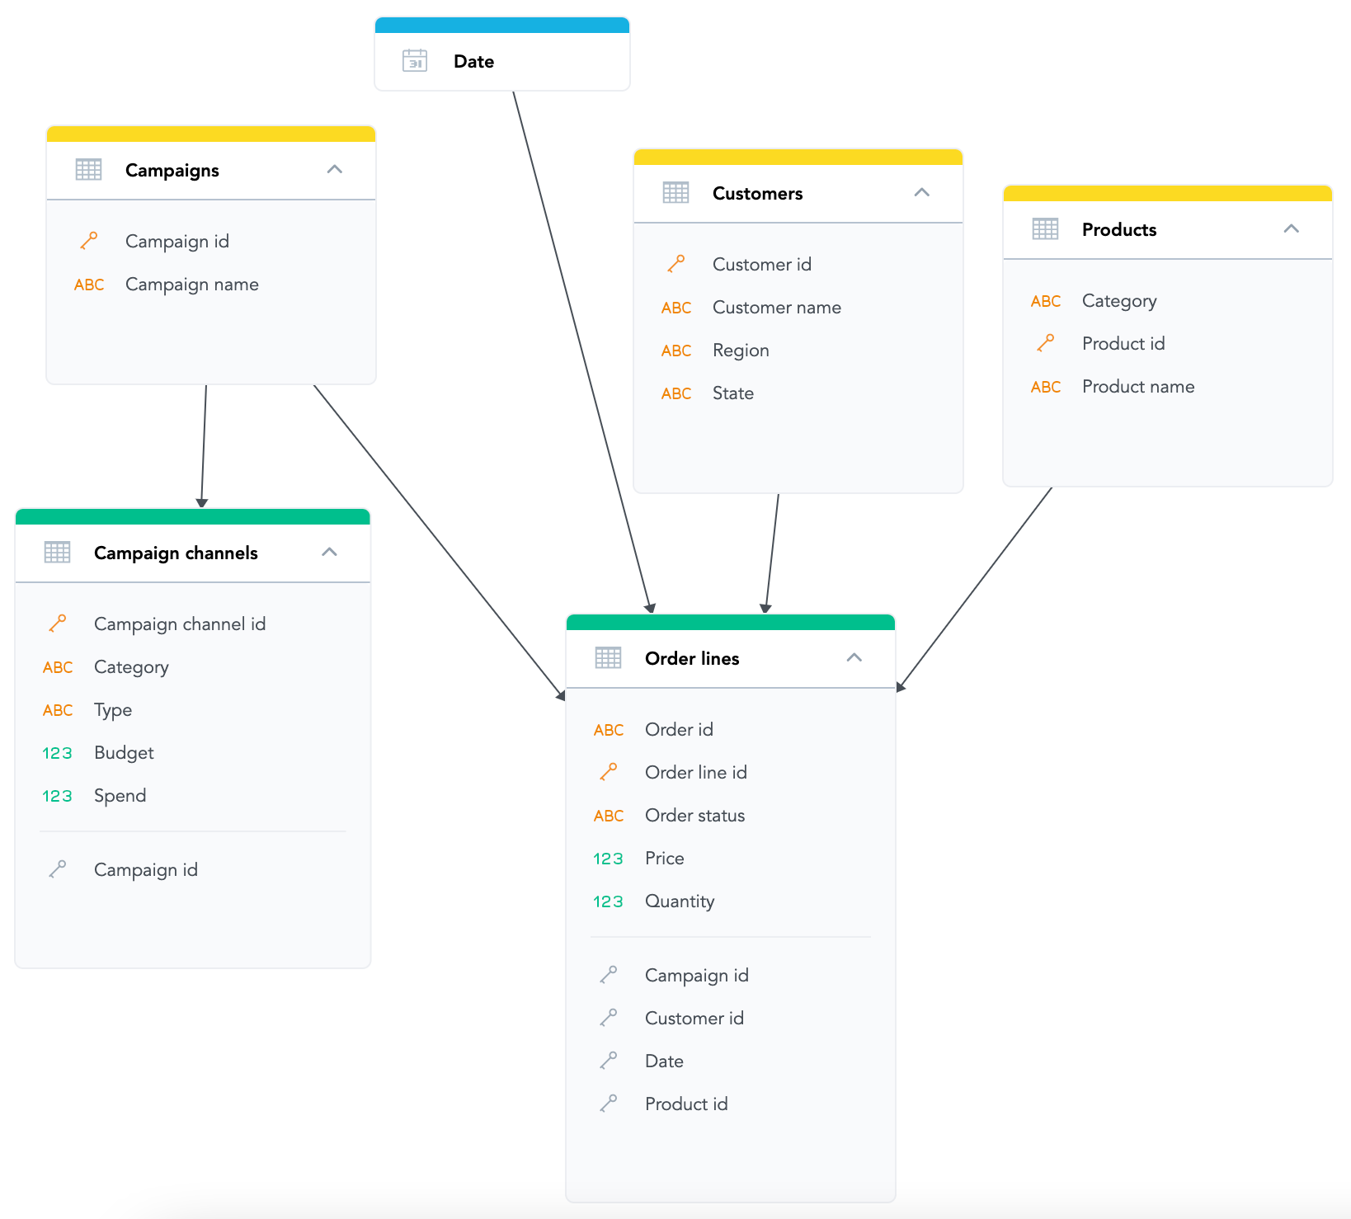
Task: Collapse the Order lines dataset
Action: 854,658
